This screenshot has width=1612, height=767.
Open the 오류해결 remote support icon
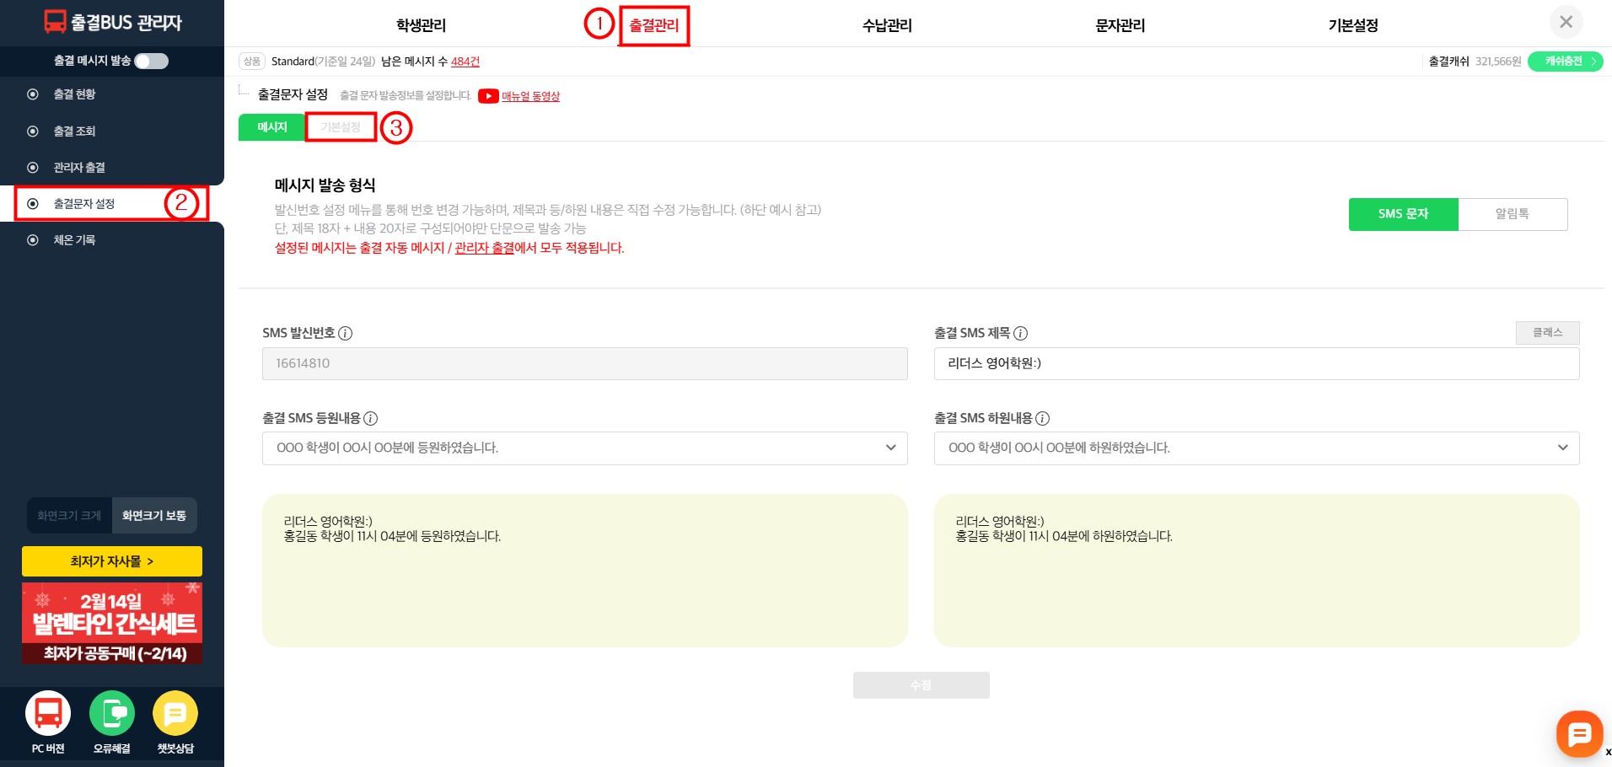[111, 714]
